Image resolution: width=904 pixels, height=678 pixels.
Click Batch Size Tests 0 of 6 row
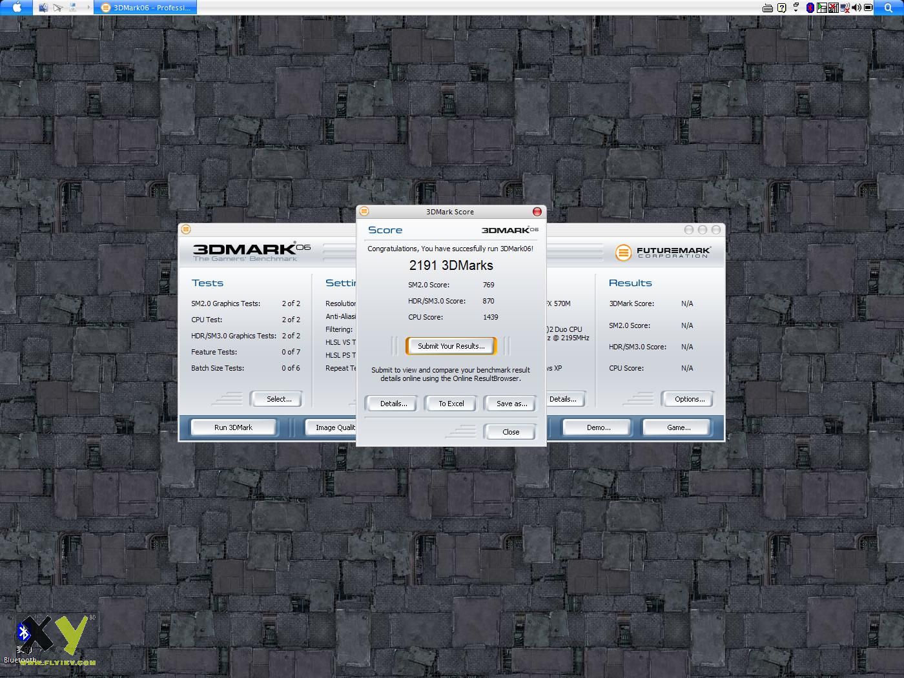245,368
